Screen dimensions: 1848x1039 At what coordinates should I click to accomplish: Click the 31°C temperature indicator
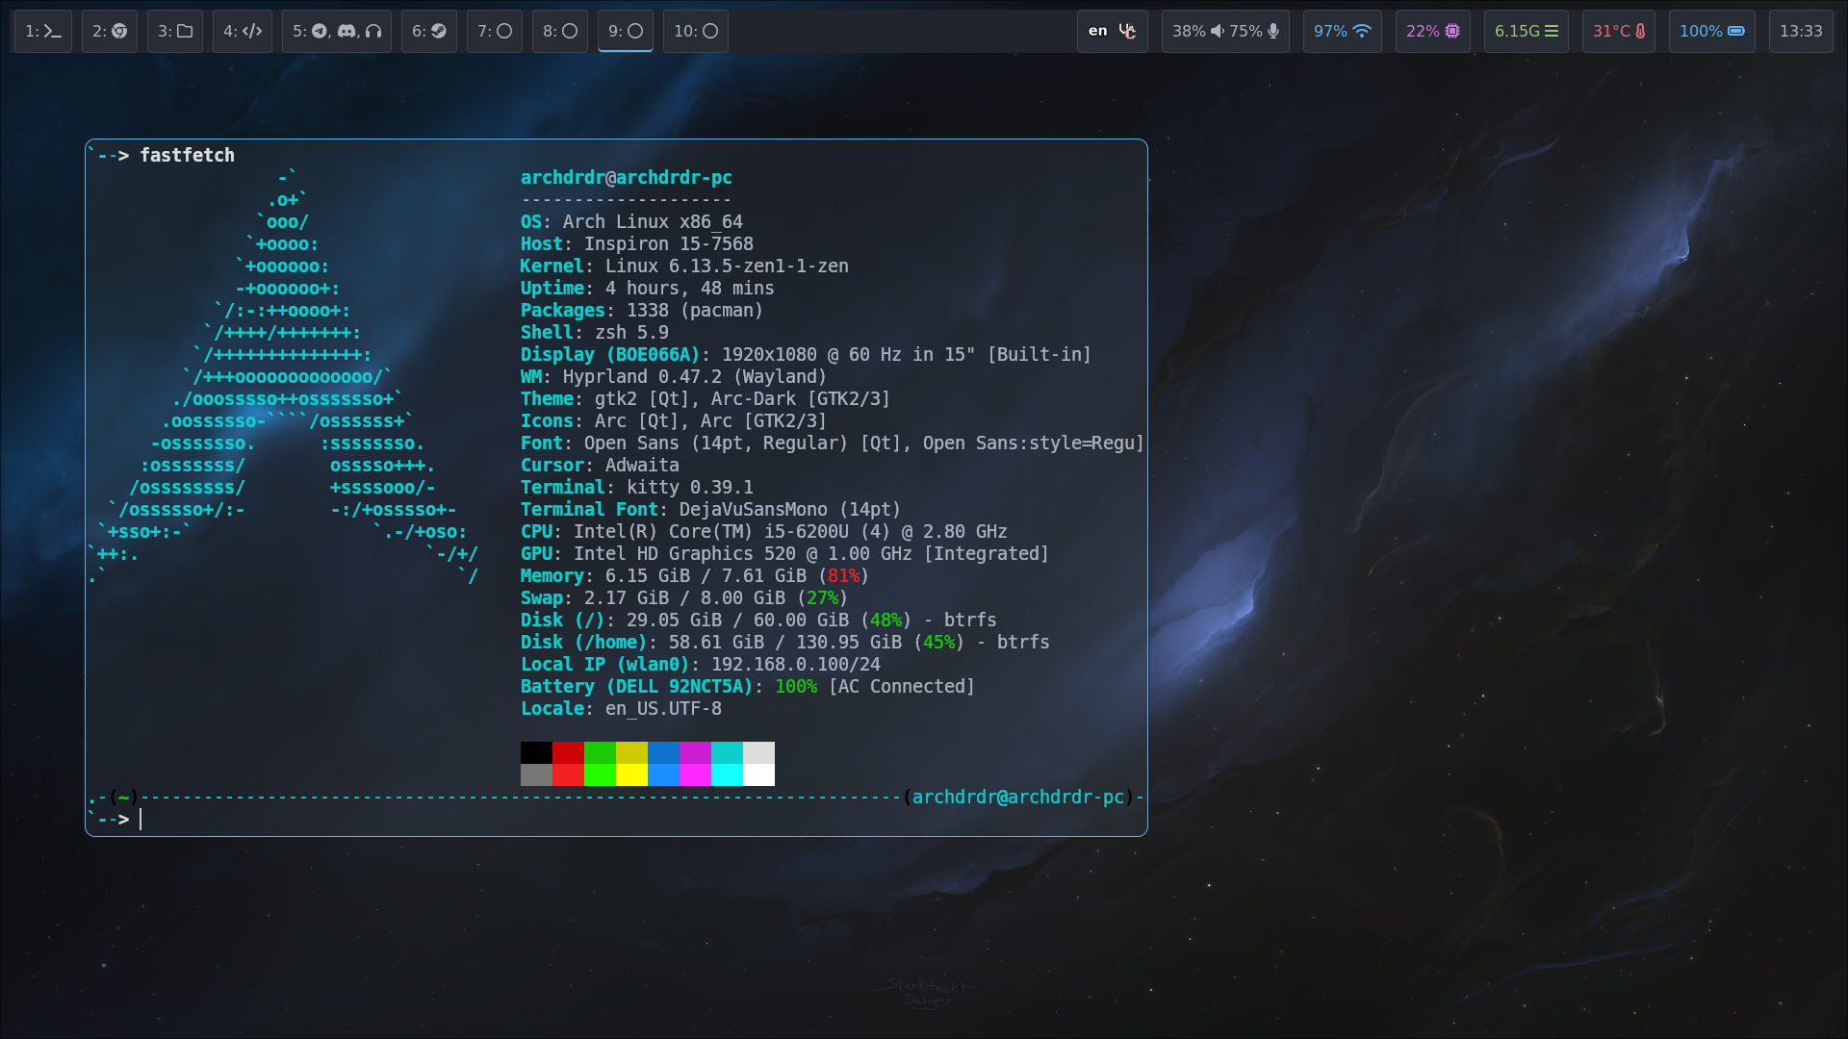[x=1618, y=31]
